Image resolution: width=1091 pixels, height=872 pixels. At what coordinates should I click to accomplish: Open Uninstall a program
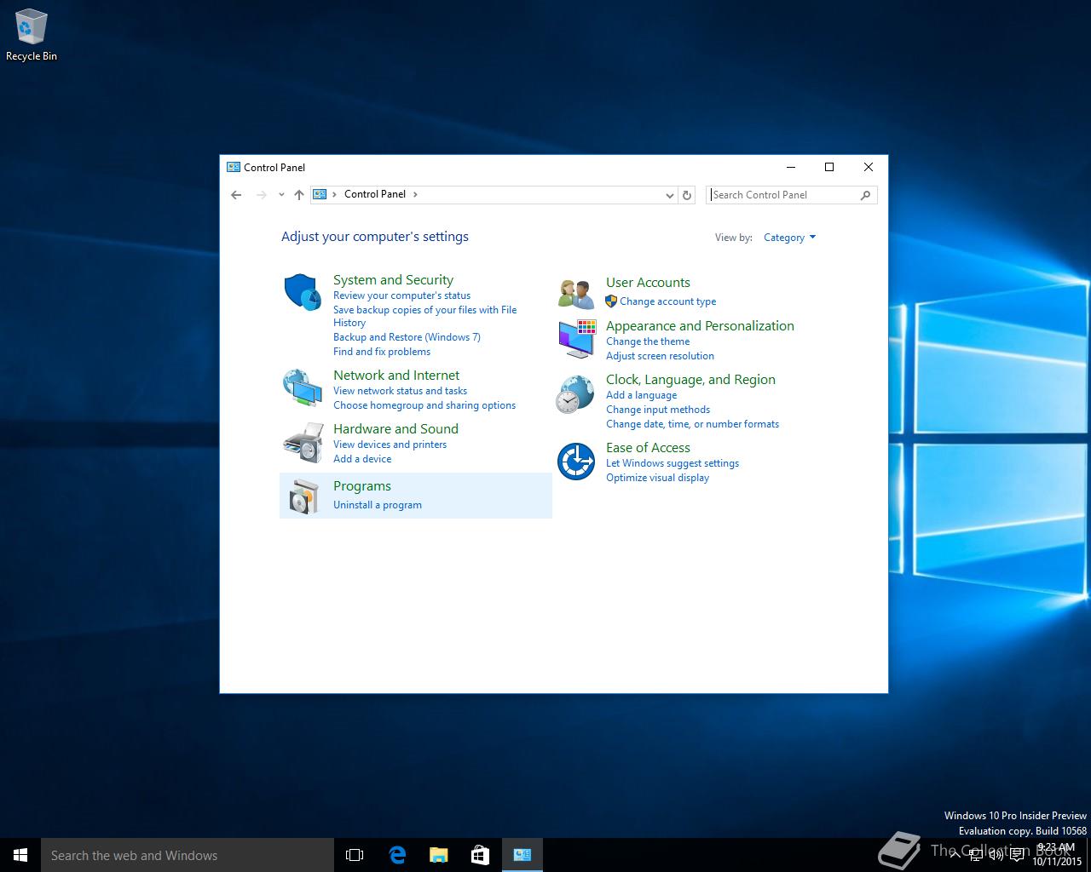click(378, 505)
